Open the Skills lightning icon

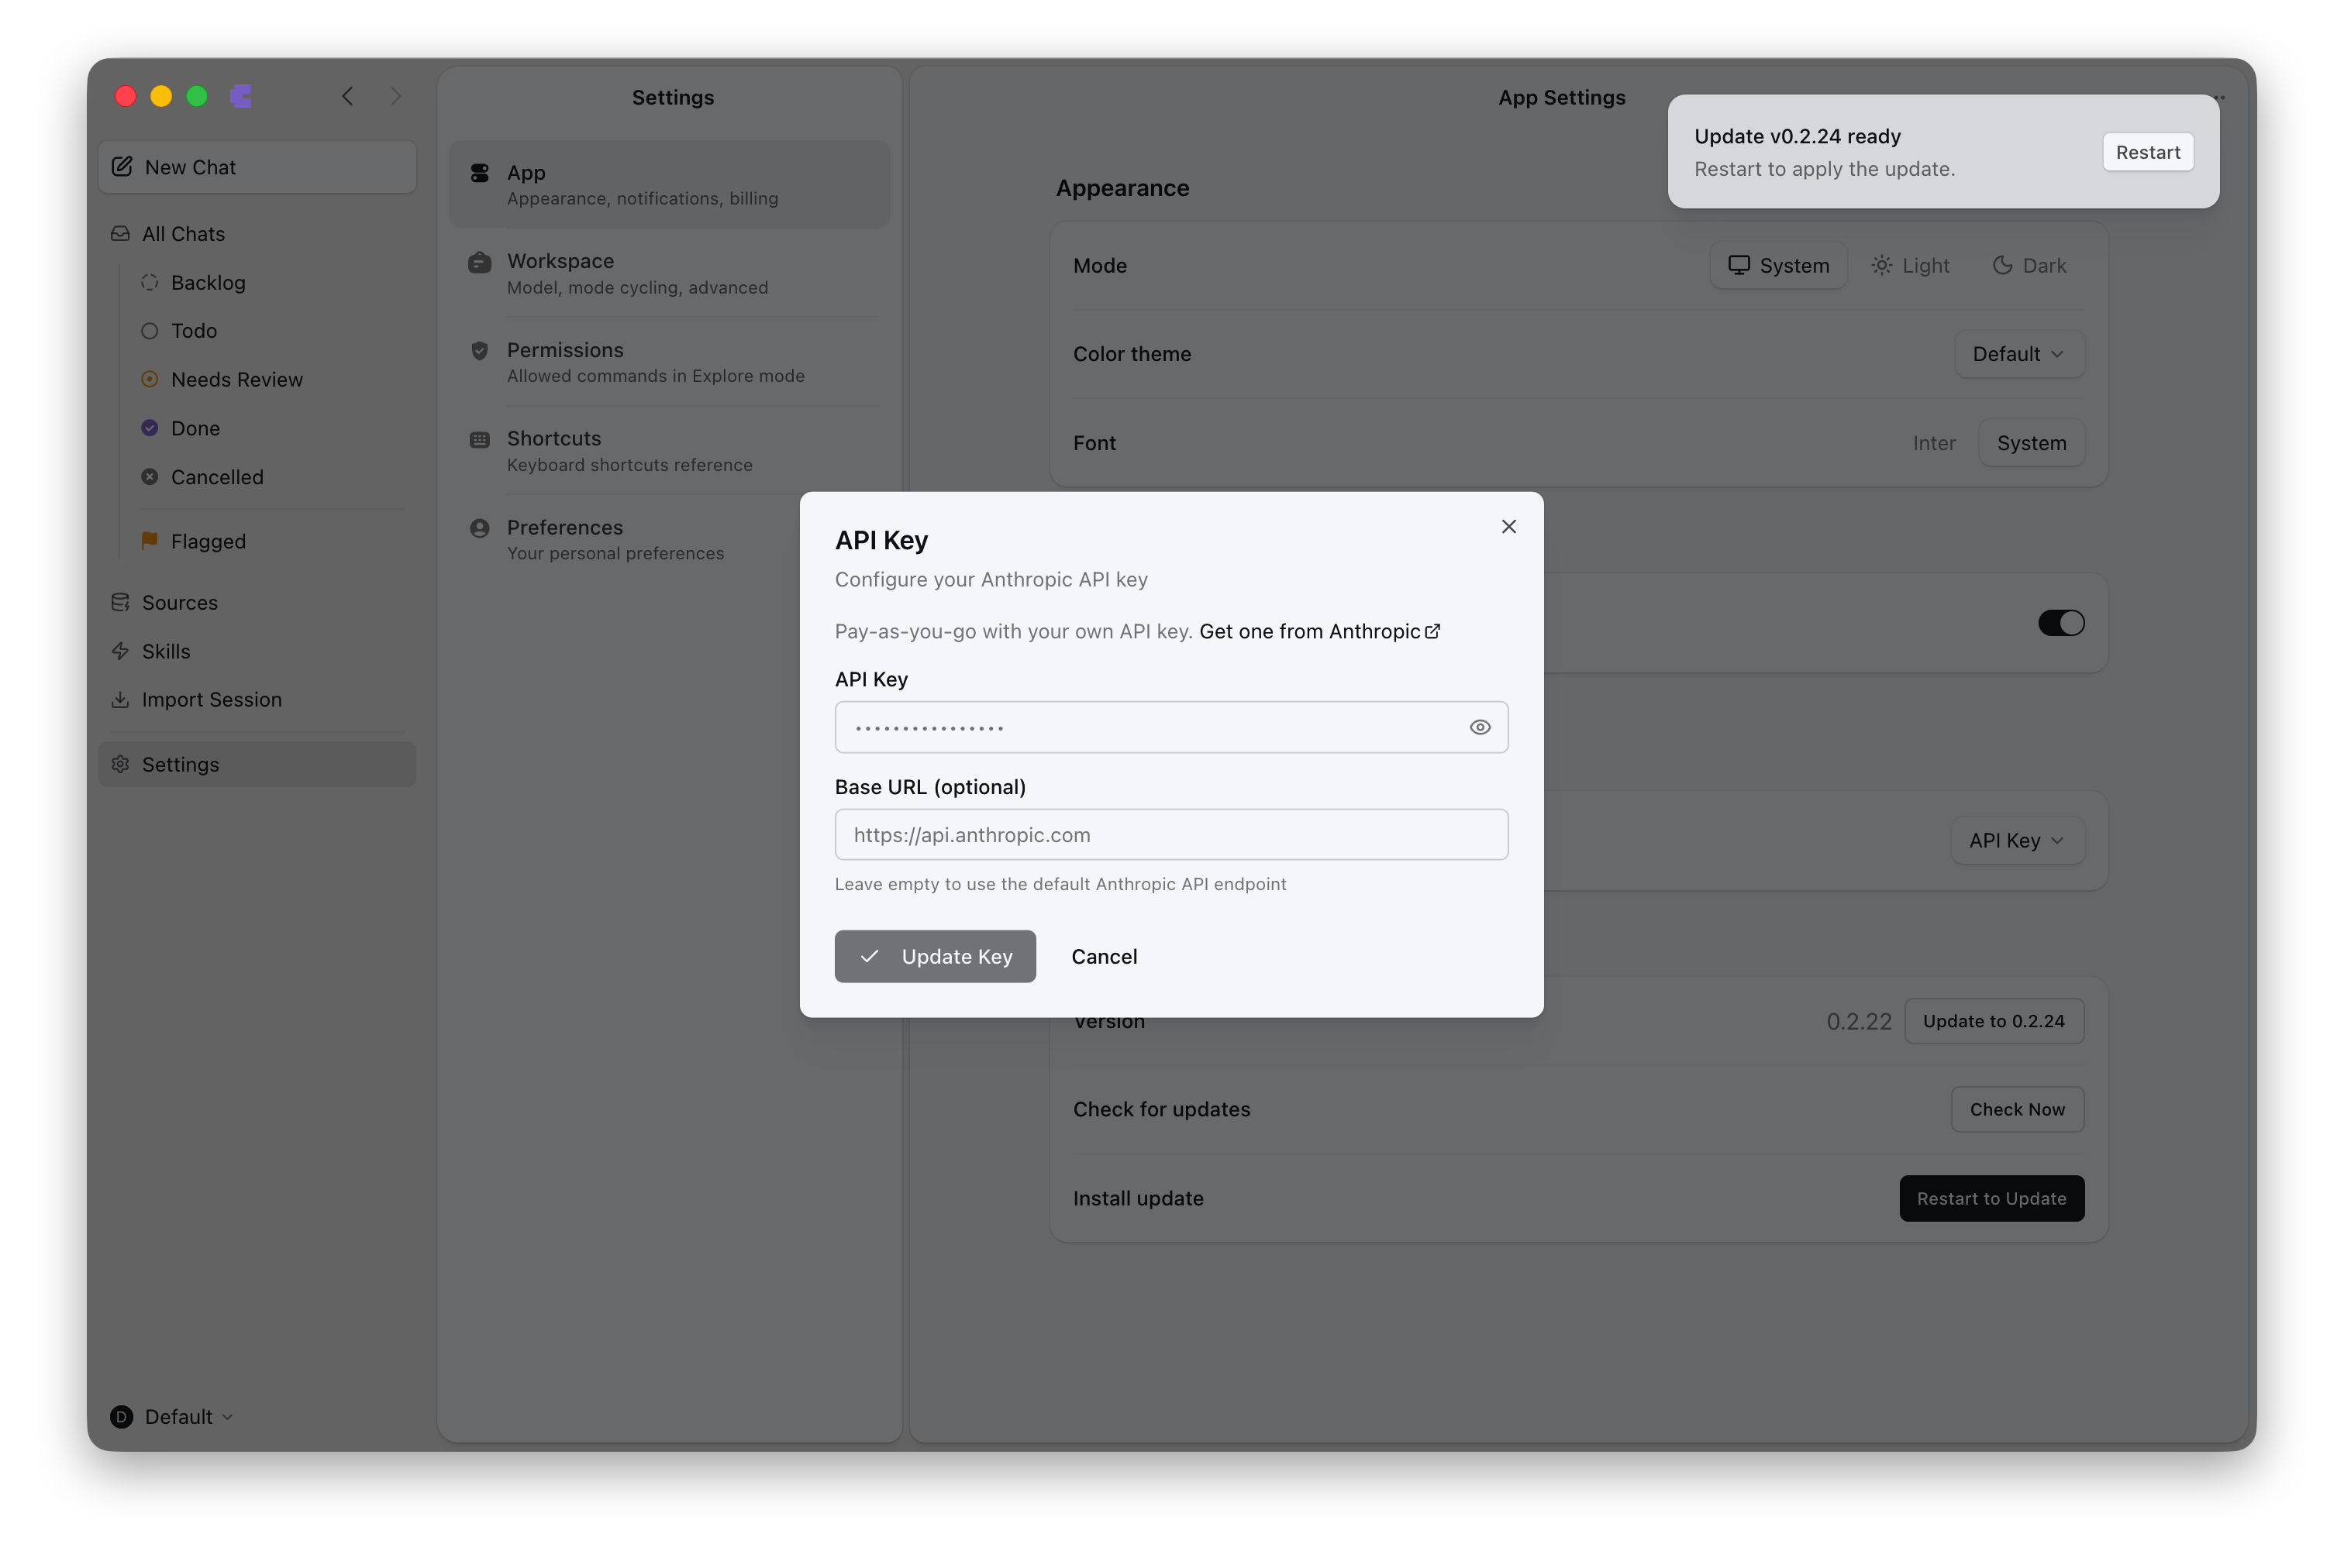point(120,651)
